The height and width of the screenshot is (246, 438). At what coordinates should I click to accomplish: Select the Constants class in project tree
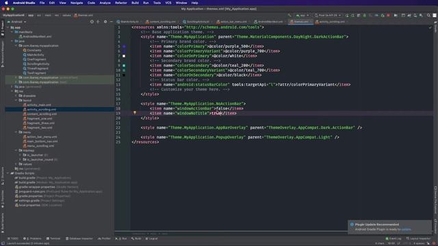[x=32, y=50]
